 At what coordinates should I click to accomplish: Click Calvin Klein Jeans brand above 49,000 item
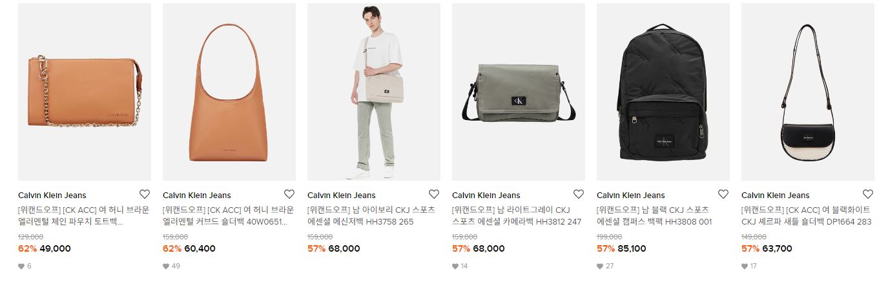coord(52,195)
